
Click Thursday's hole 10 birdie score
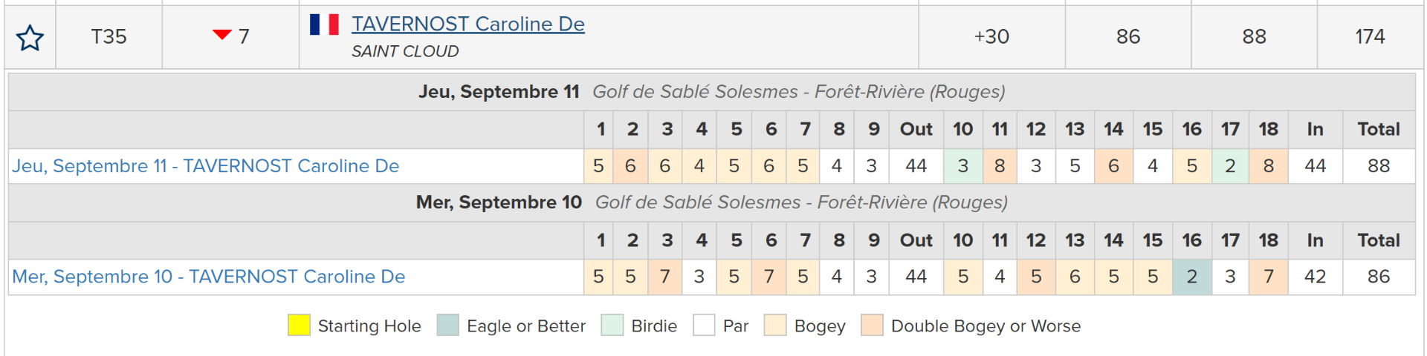coord(963,166)
